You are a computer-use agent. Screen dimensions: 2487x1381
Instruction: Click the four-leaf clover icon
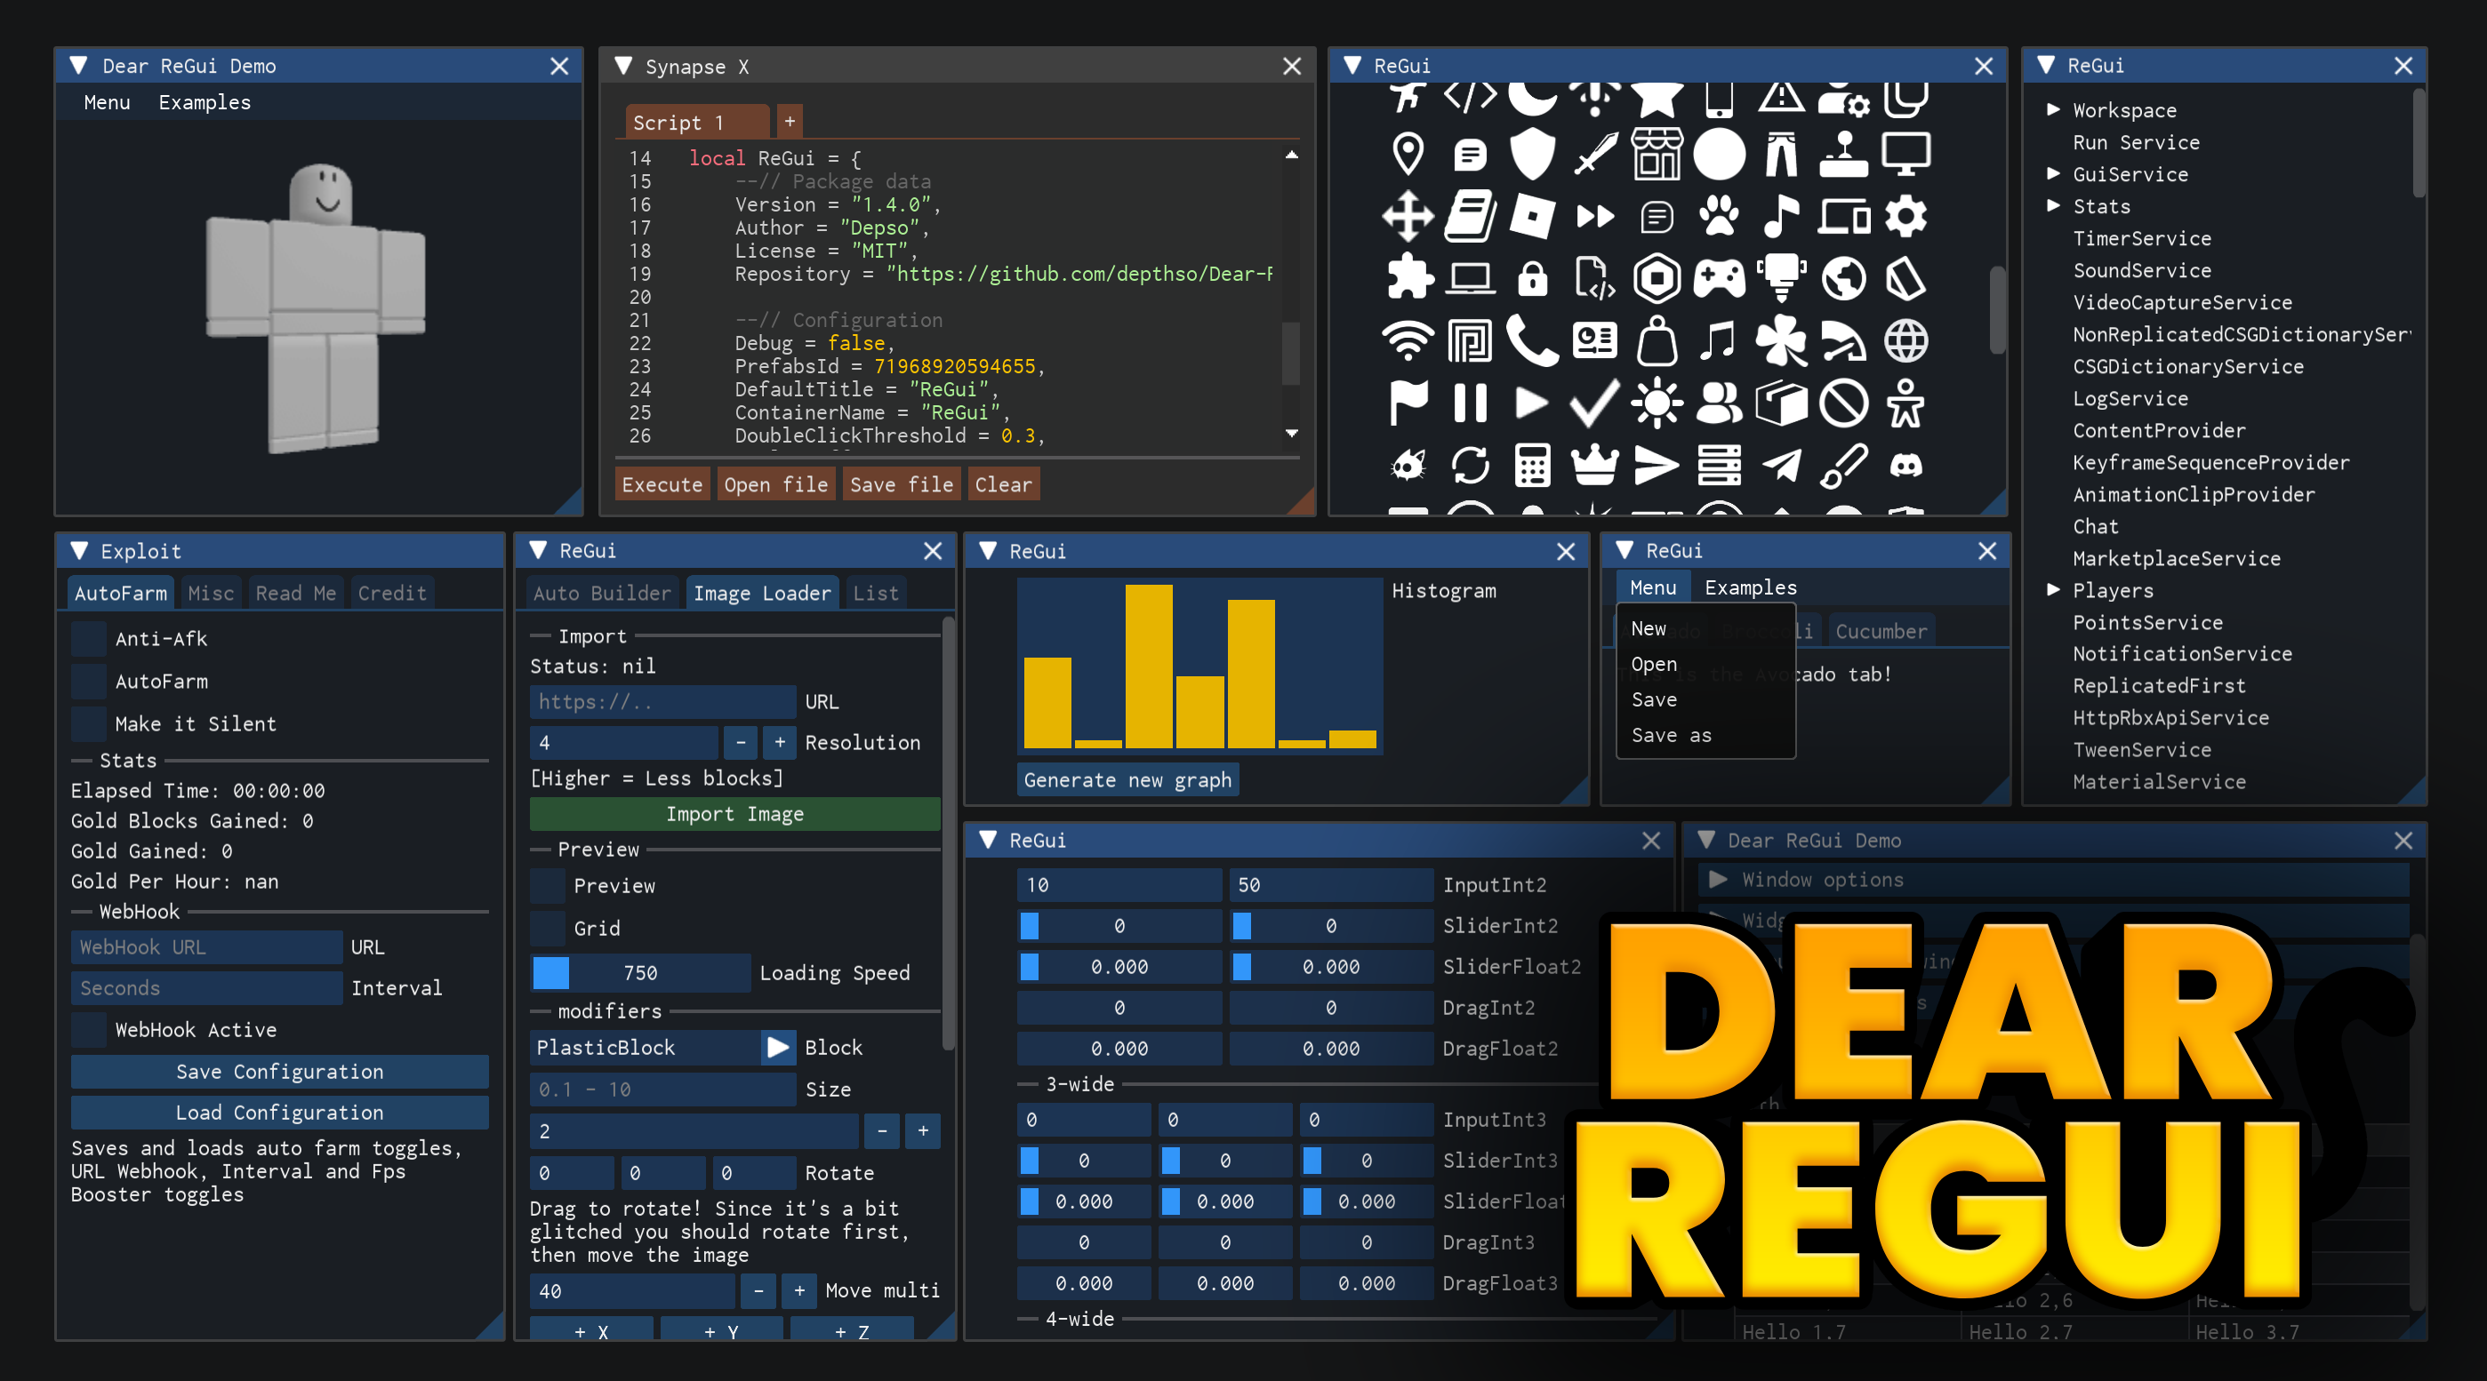click(x=1781, y=341)
